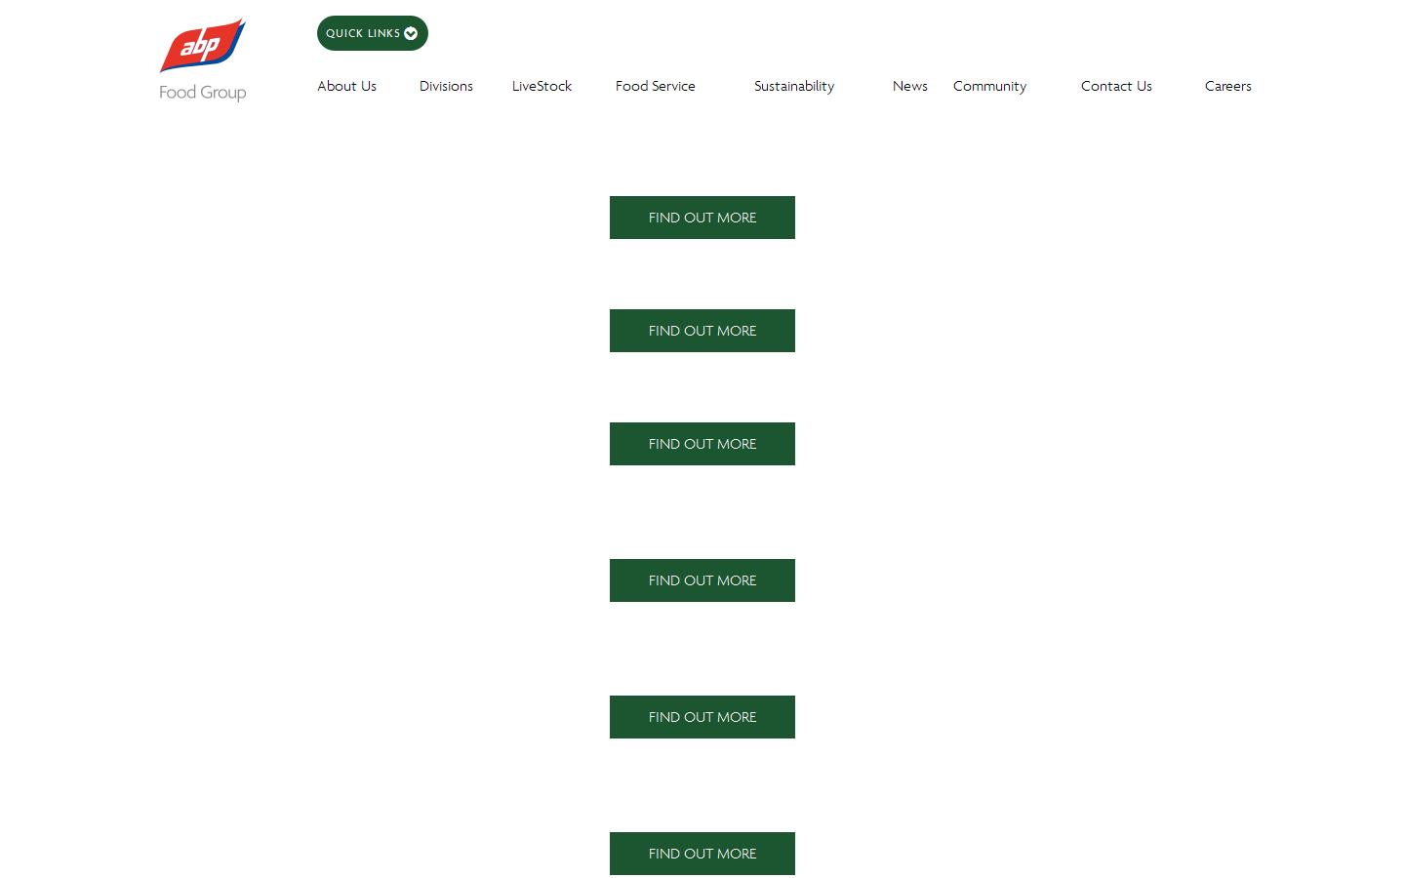Open the Community section
This screenshot has height=878, width=1405.
[989, 86]
